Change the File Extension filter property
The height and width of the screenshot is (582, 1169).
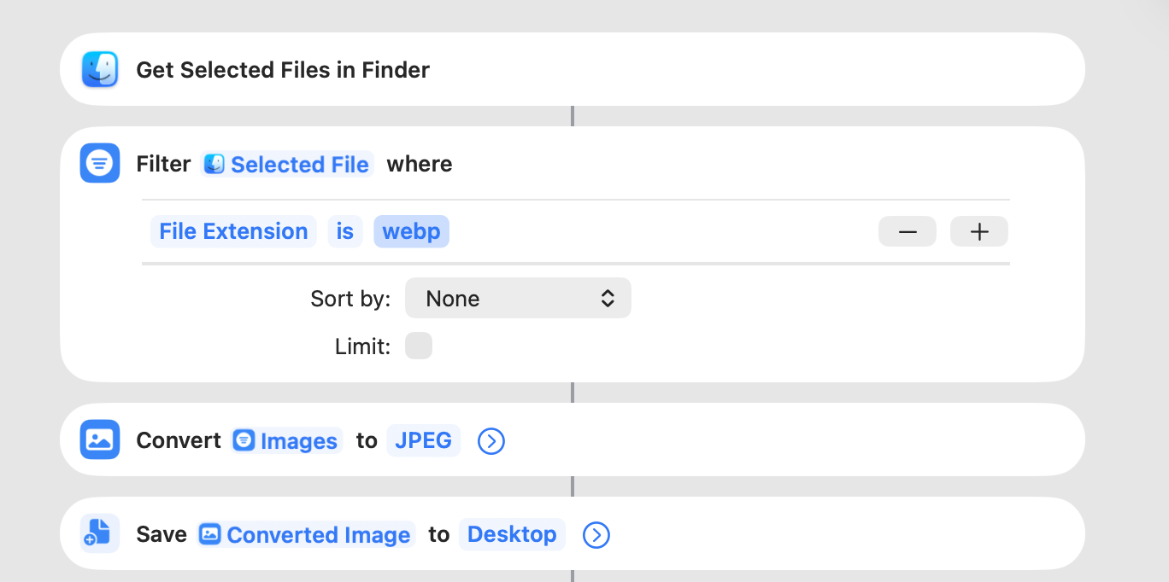pyautogui.click(x=233, y=231)
